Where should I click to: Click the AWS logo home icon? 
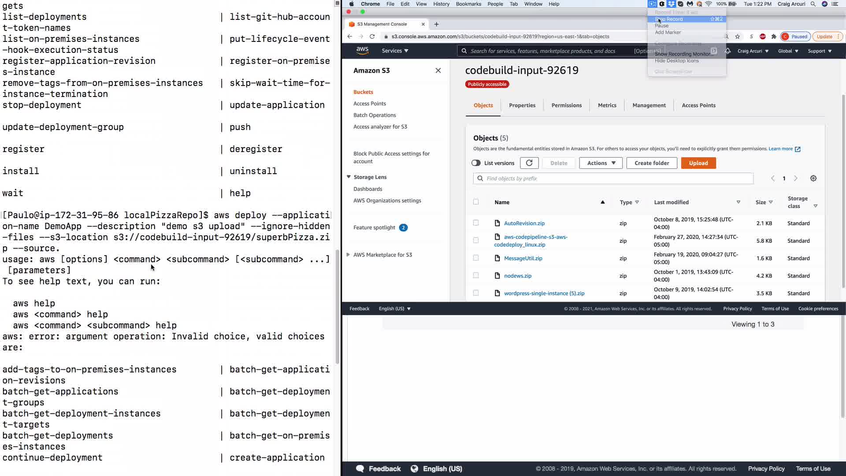pyautogui.click(x=362, y=51)
